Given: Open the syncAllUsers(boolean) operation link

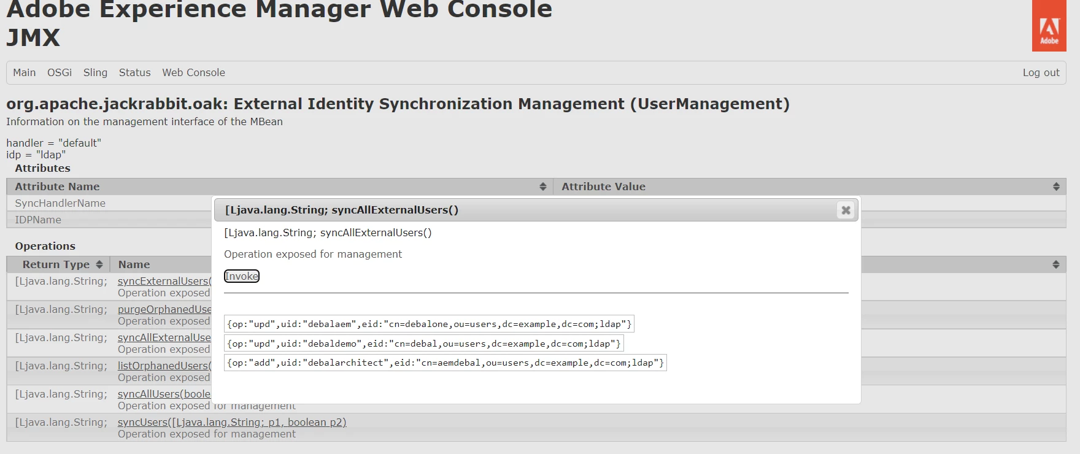Looking at the screenshot, I should [164, 394].
